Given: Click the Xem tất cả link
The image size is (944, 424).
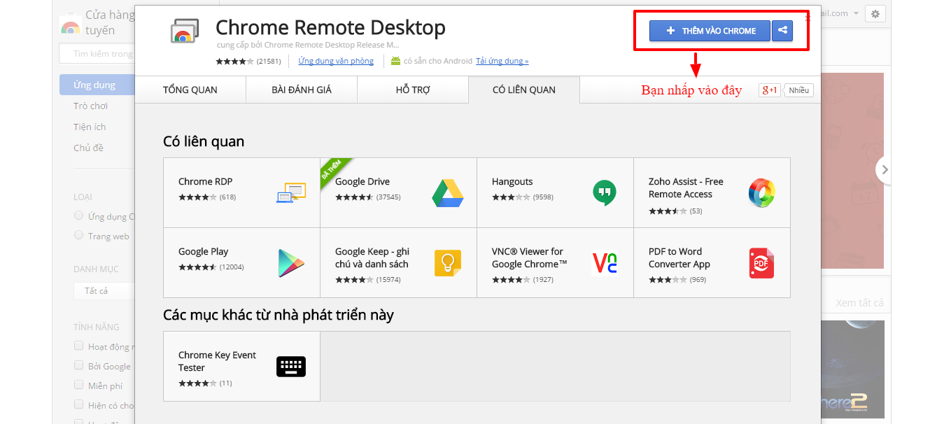Looking at the screenshot, I should coord(859,303).
